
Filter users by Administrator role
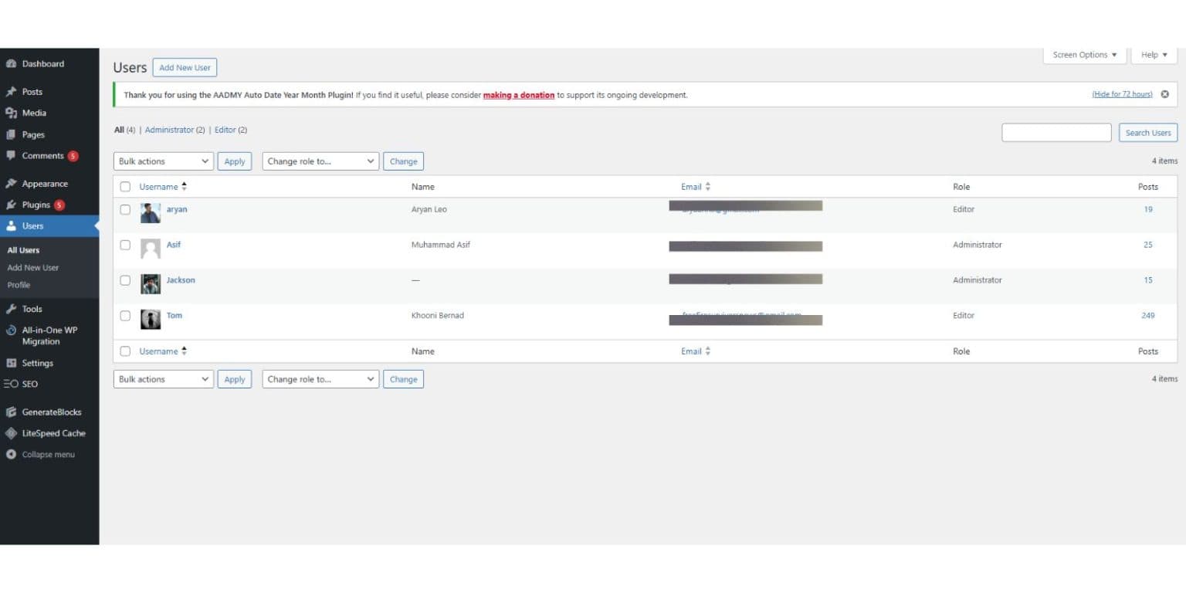pos(170,130)
